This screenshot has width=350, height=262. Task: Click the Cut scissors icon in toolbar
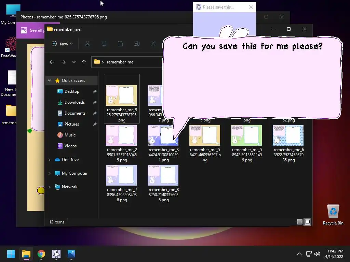87,44
